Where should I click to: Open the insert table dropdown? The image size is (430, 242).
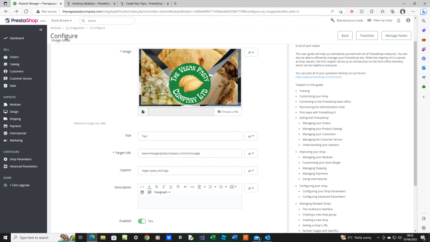tap(233, 187)
